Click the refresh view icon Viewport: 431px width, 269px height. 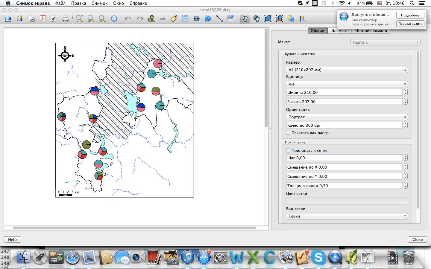pos(114,19)
